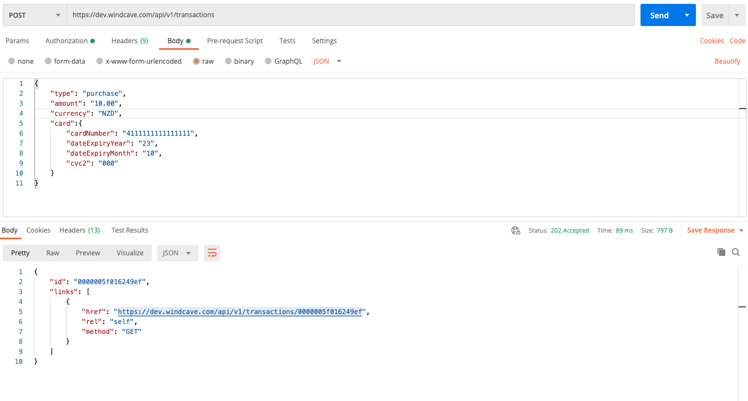Expand the Send button arrow dropdown
Viewport: 748px width, 401px height.
(x=687, y=15)
